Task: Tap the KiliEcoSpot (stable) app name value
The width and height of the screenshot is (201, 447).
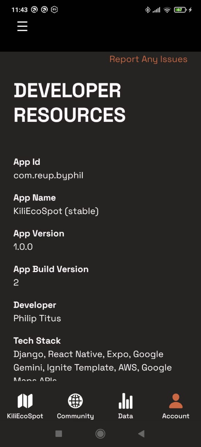Action: click(x=56, y=211)
